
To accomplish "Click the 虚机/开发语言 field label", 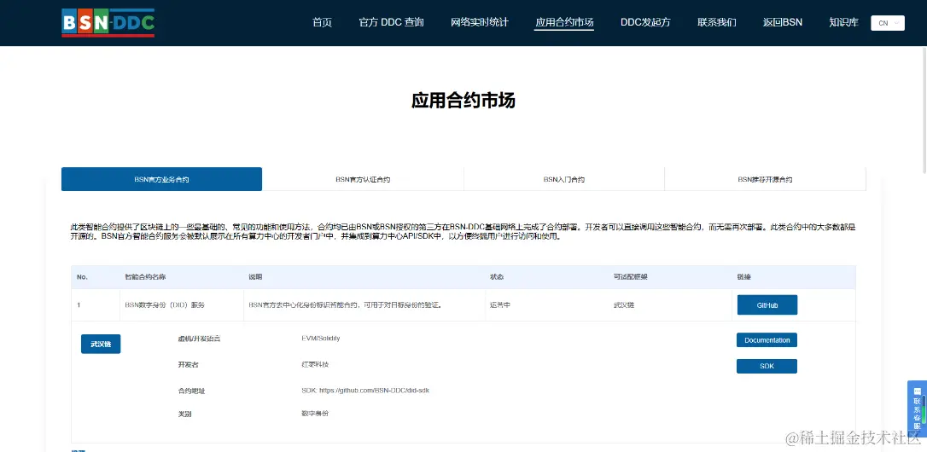I will pos(199,339).
